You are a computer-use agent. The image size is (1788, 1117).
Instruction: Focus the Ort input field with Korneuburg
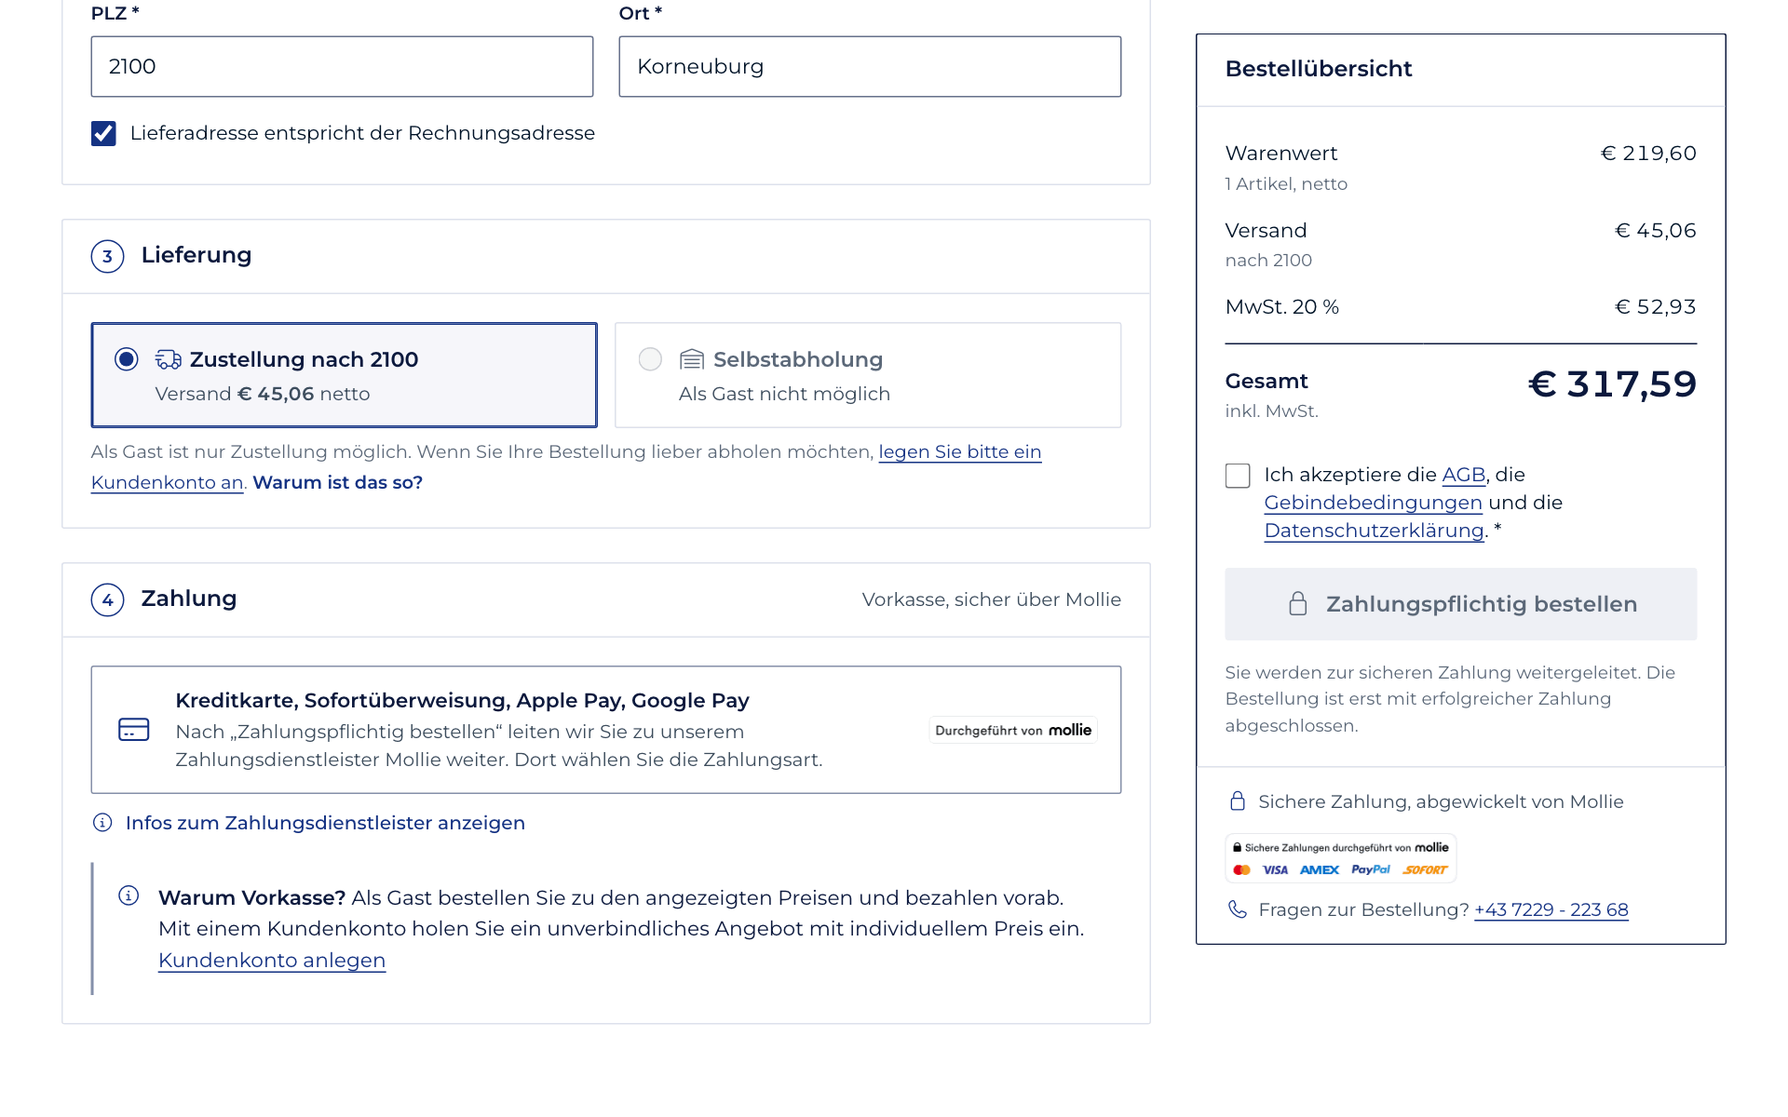tap(870, 67)
